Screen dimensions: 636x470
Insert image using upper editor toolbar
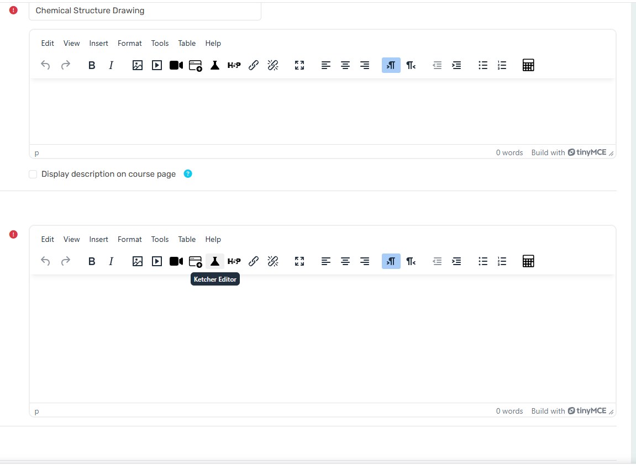[x=138, y=65]
